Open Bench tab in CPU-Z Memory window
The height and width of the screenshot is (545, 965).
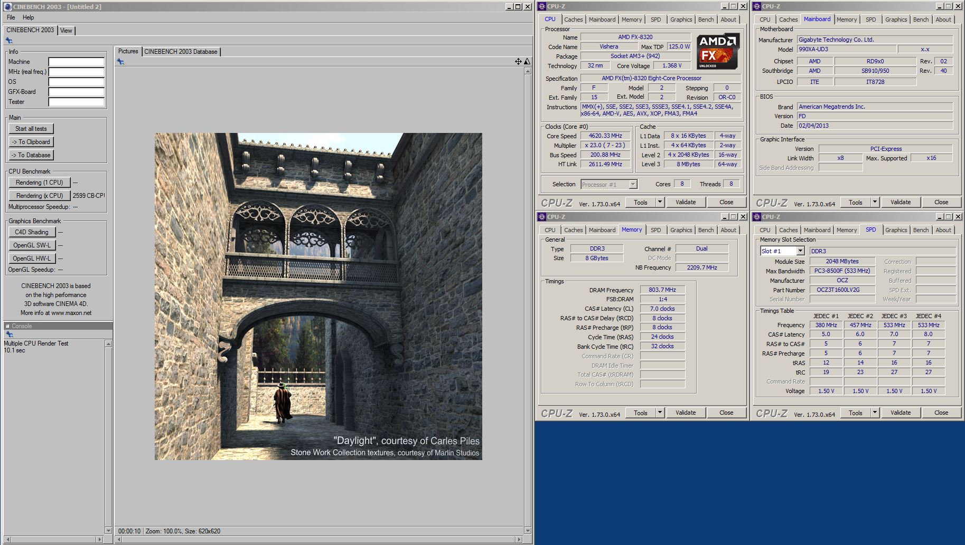(706, 230)
